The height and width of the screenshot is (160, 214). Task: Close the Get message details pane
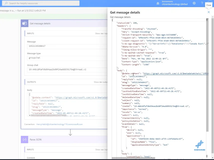pos(209,12)
